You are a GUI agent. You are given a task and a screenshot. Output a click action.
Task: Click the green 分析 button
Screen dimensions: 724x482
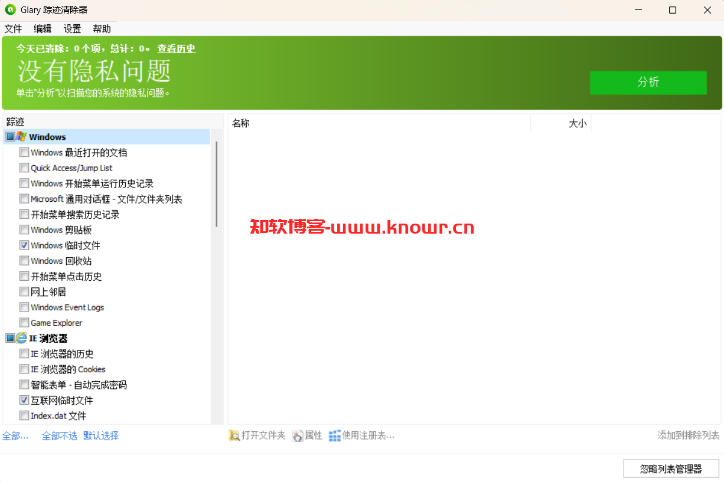tap(648, 83)
